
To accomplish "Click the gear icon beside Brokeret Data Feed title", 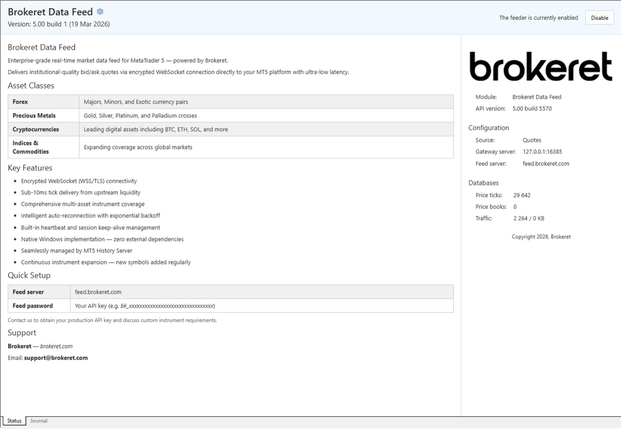I will [100, 12].
